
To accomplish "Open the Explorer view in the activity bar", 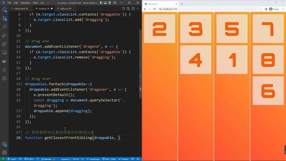I will tap(4, 9).
